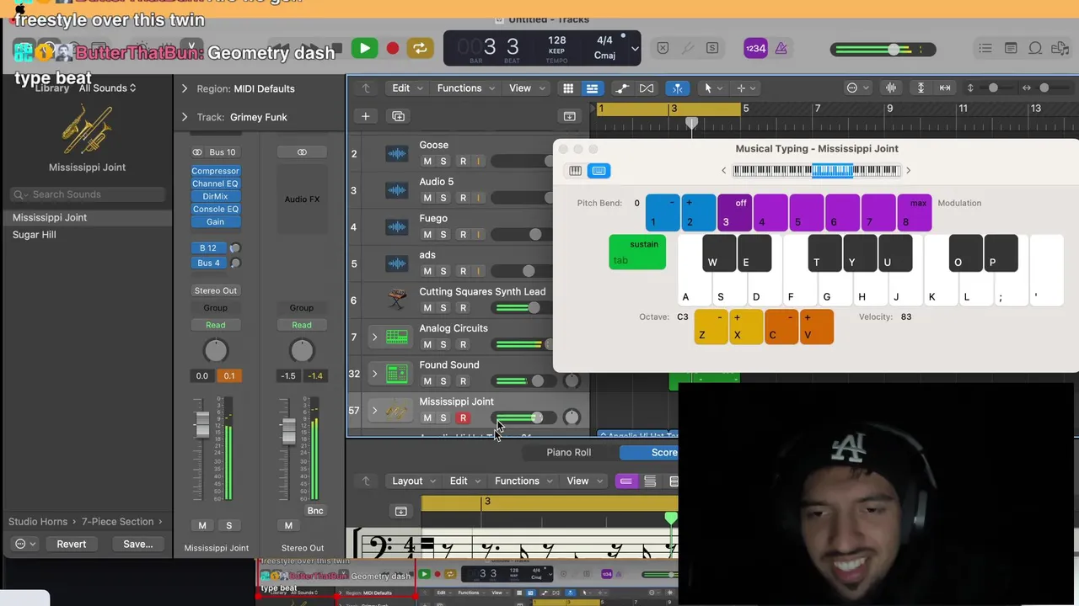Toggle the yellow Cycle mode button
Viewport: 1079px width, 606px height.
(x=420, y=49)
